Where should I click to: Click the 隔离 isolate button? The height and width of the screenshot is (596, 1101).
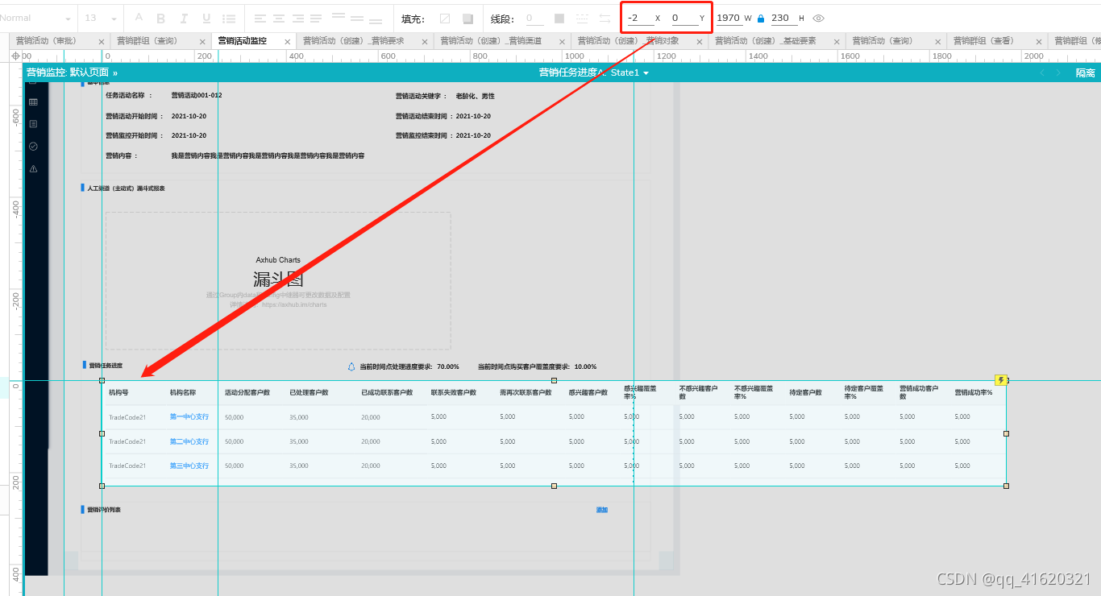pyautogui.click(x=1086, y=72)
